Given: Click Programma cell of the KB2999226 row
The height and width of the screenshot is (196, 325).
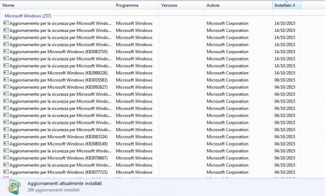Looking at the screenshot, I should 134,73.
